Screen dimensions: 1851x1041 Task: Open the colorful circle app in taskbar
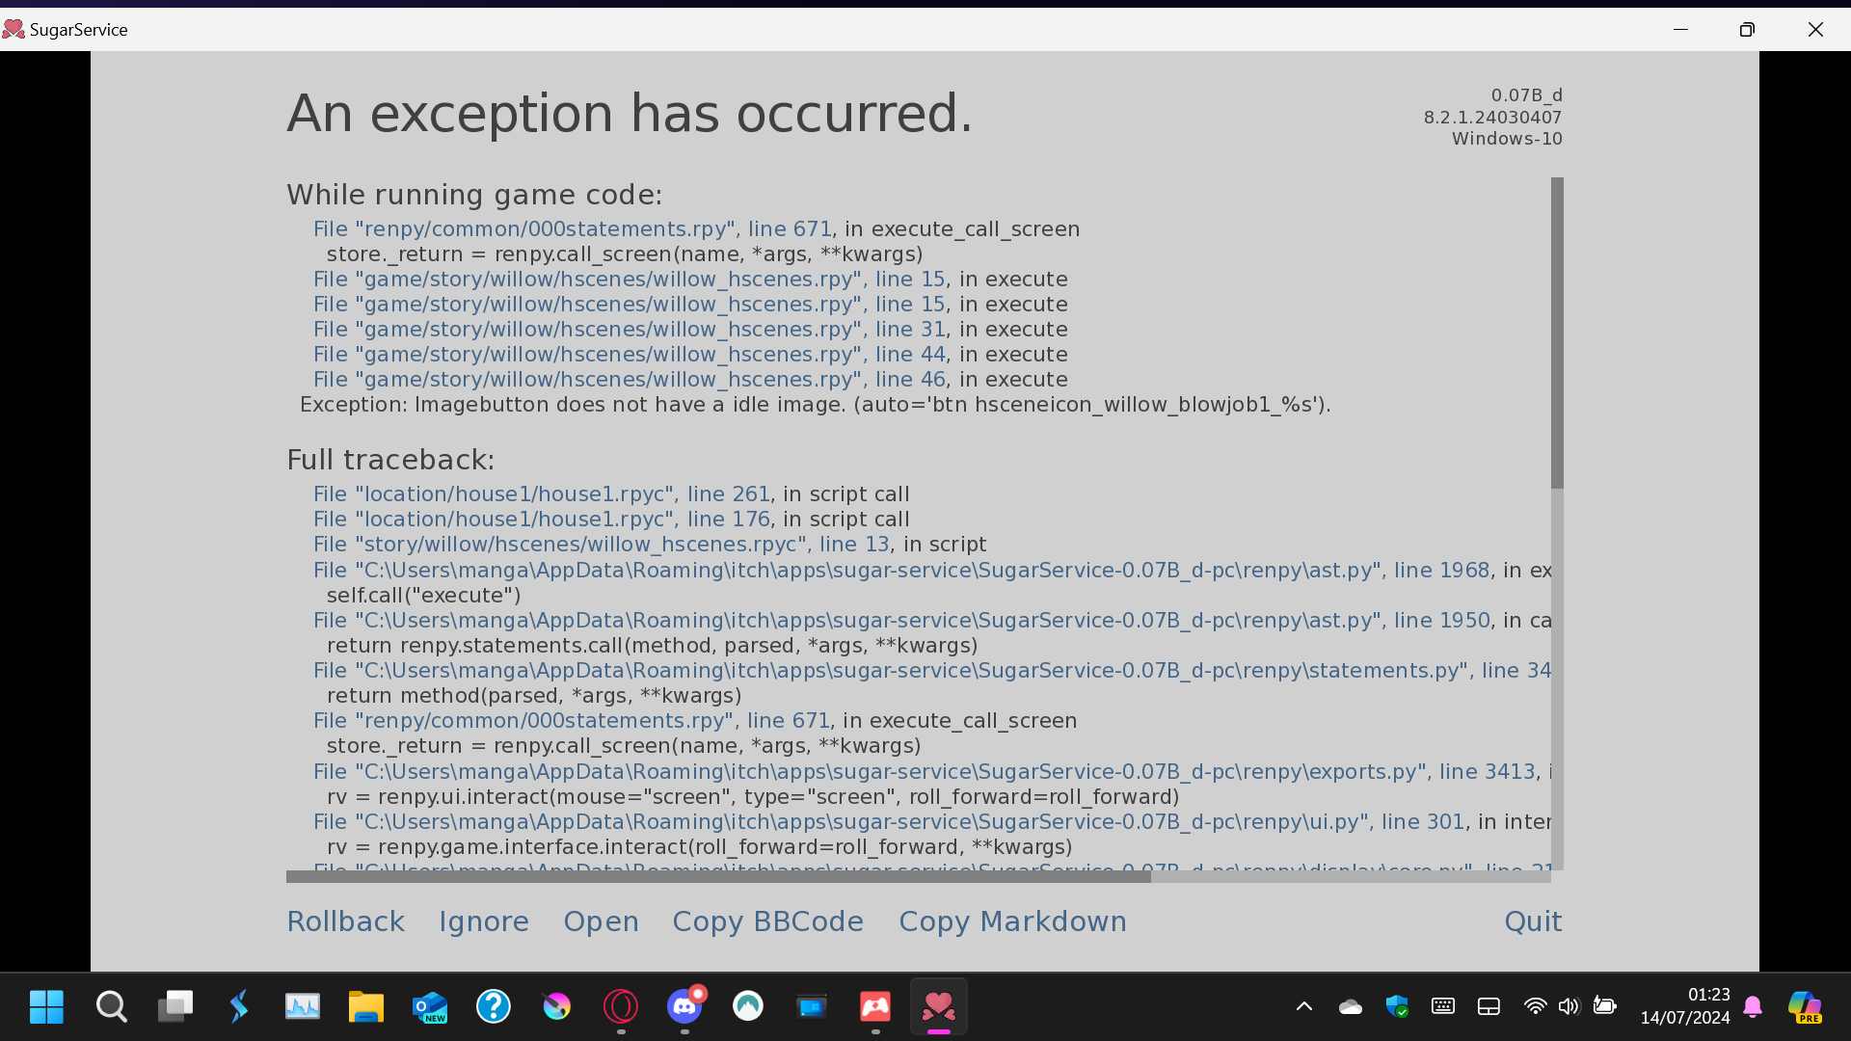pyautogui.click(x=557, y=1007)
